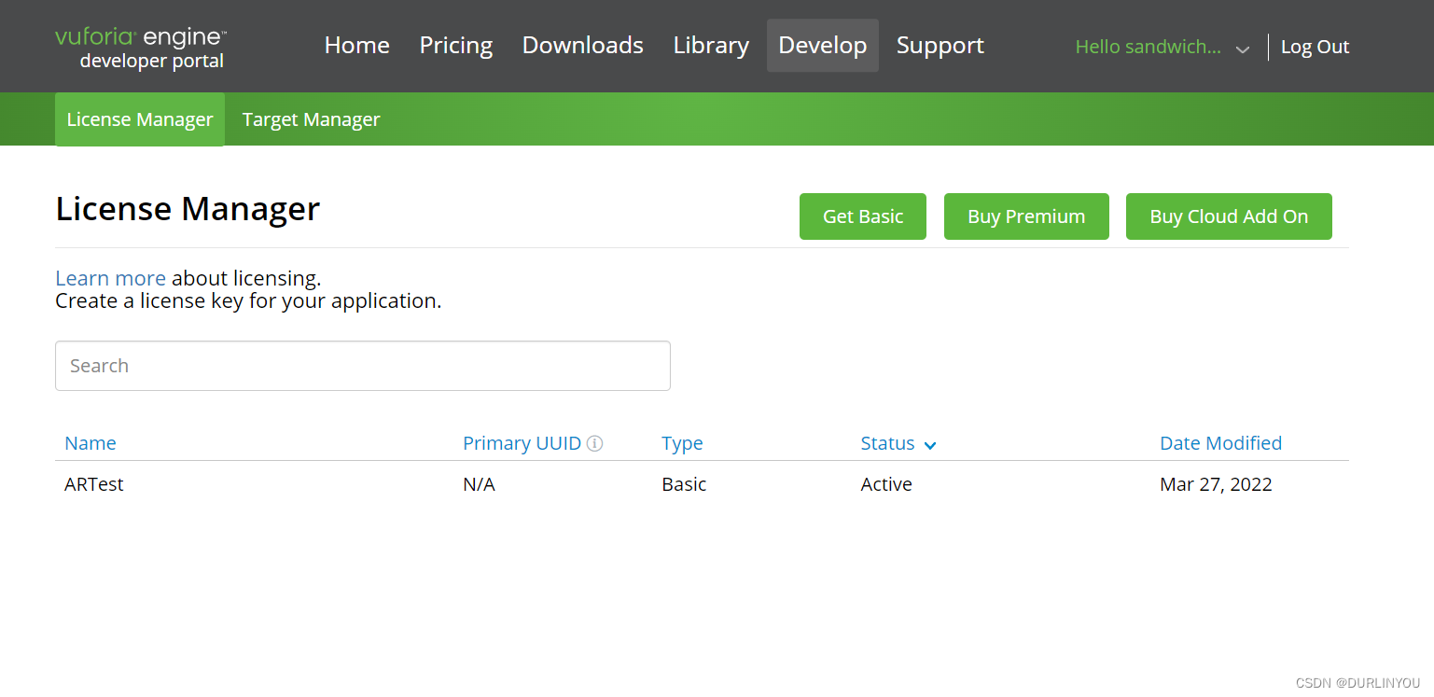Click the Buy Premium button

click(x=1026, y=216)
